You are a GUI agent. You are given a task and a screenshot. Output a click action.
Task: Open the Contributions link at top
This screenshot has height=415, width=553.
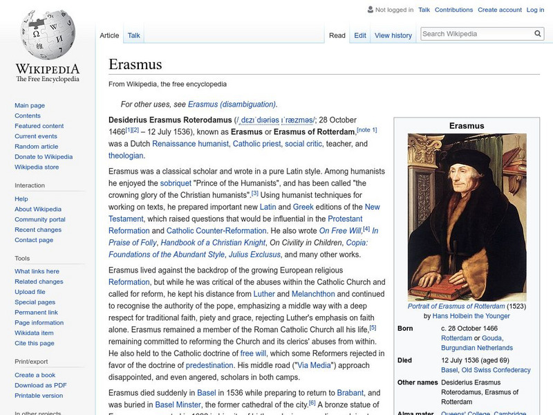[x=453, y=10]
